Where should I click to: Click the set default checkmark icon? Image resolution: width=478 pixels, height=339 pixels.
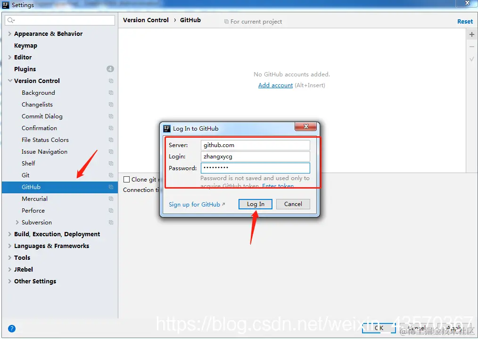tap(471, 59)
